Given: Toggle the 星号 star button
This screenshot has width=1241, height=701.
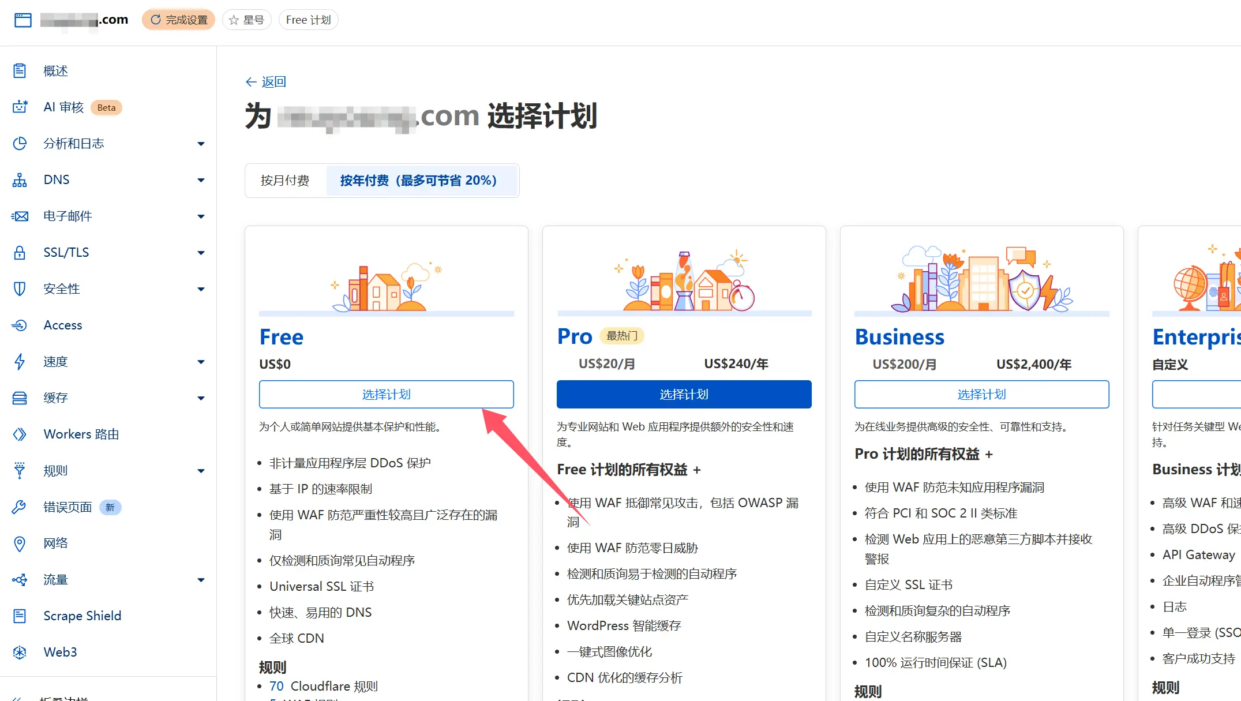Looking at the screenshot, I should coord(247,20).
